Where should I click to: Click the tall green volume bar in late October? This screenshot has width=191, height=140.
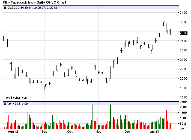[93, 116]
